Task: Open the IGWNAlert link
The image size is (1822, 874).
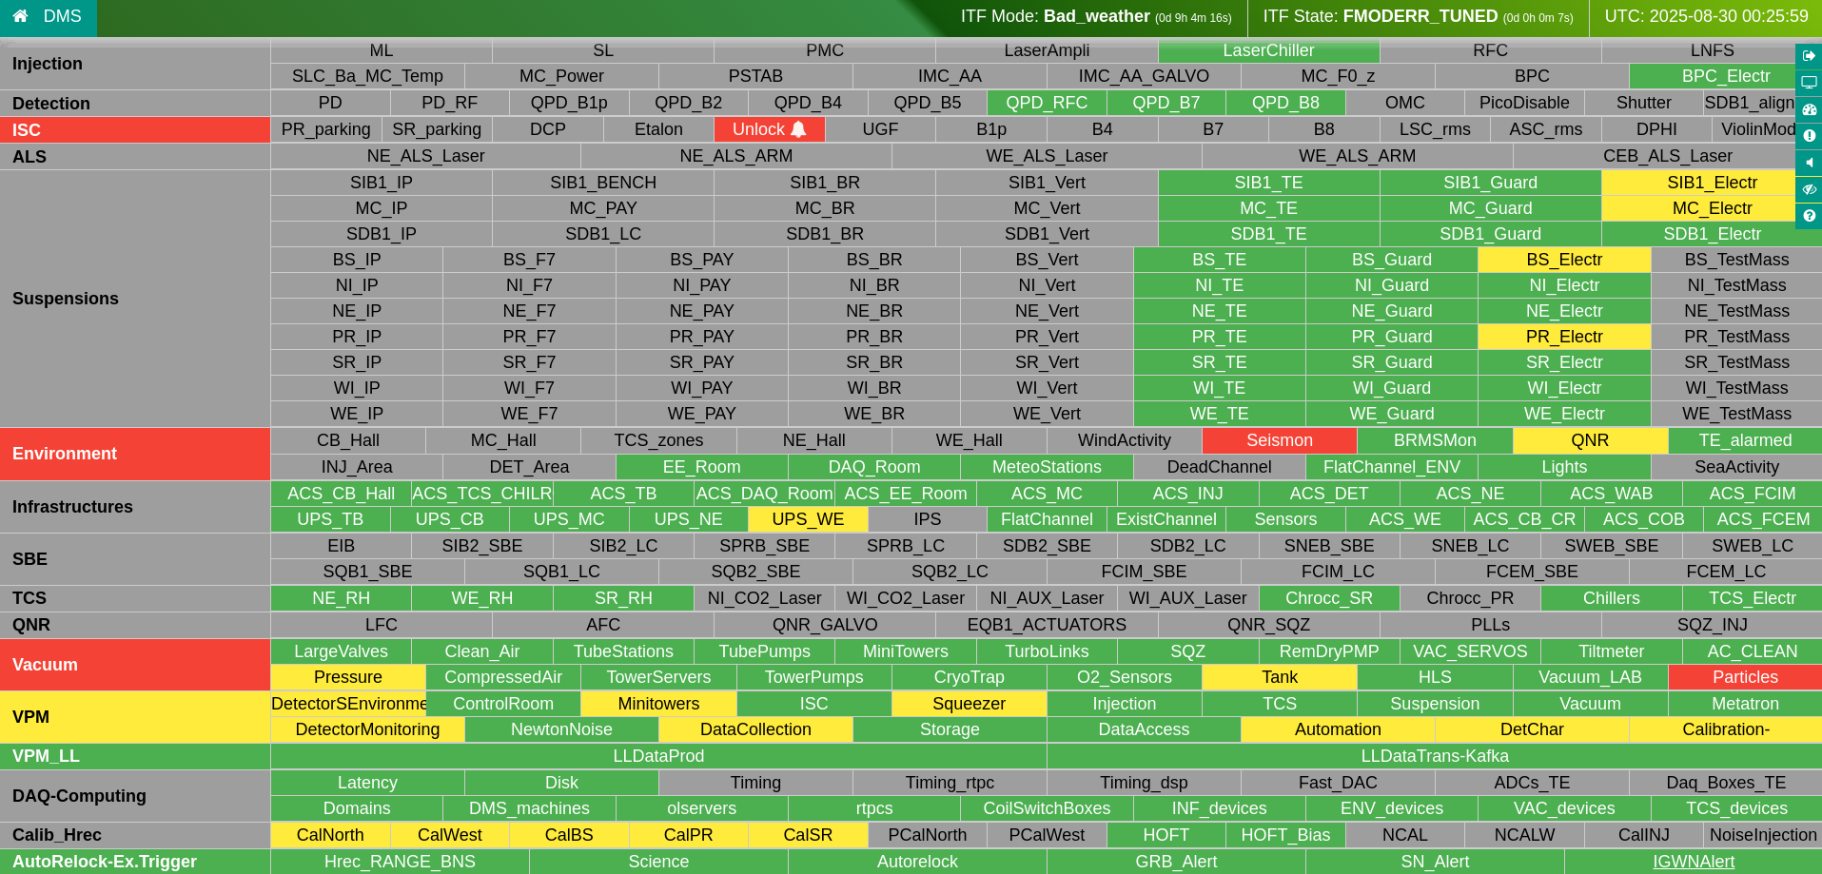Action: 1694,862
